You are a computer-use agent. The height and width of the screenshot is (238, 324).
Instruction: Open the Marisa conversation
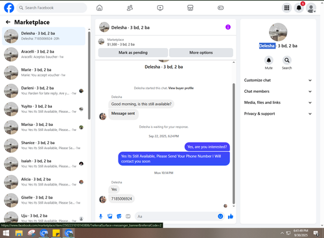point(43,127)
